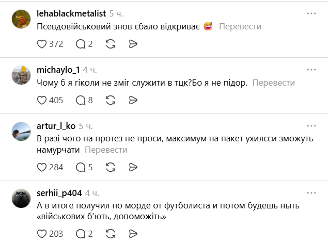Repost michaylo_1's comment
This screenshot has width=328, height=244.
[110, 100]
